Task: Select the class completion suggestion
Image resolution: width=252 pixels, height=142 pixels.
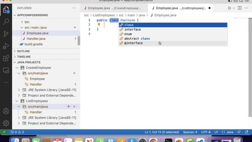Action: pyautogui.click(x=173, y=25)
